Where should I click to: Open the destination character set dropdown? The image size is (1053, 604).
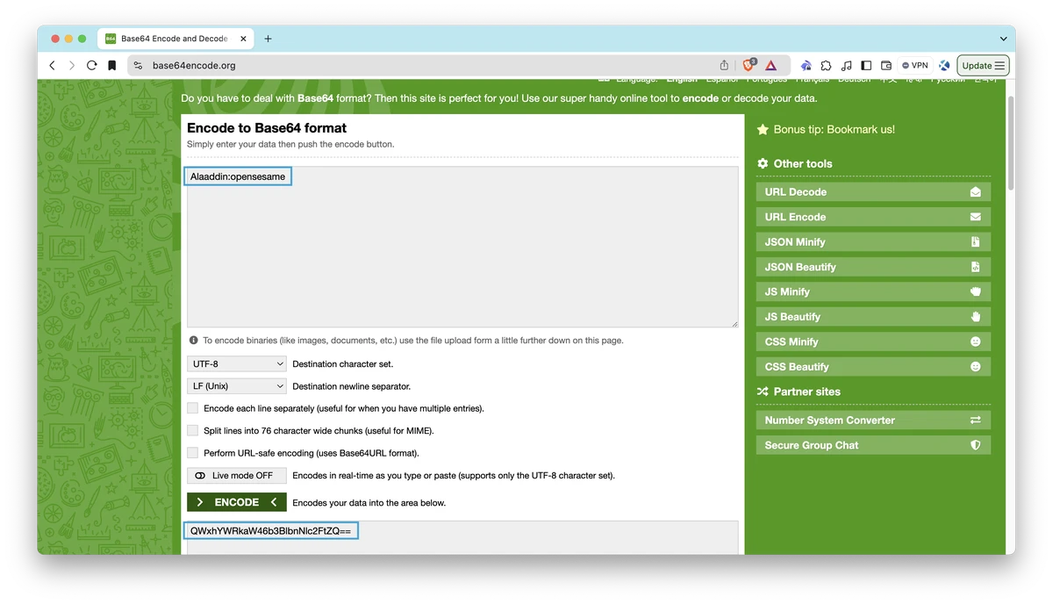tap(236, 363)
